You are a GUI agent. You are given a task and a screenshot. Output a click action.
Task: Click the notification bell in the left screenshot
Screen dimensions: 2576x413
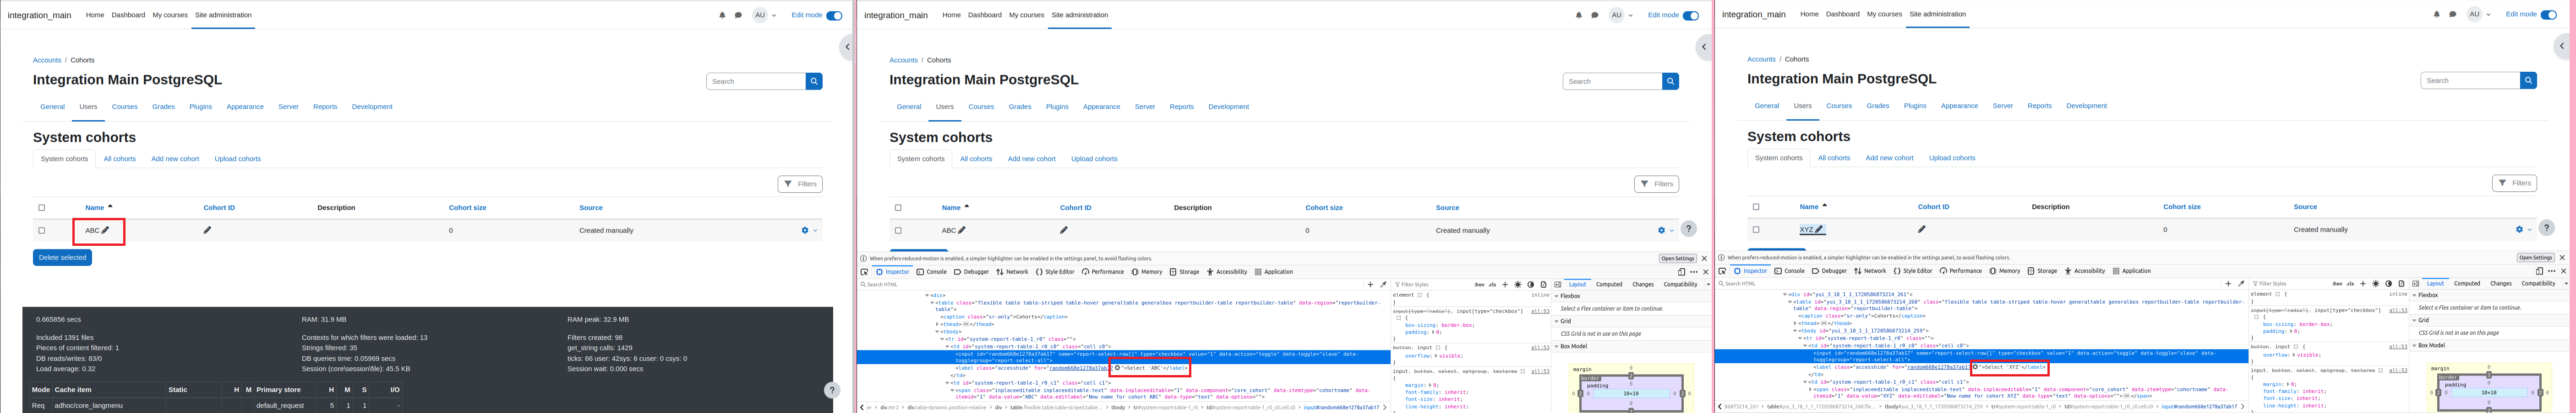(x=722, y=15)
